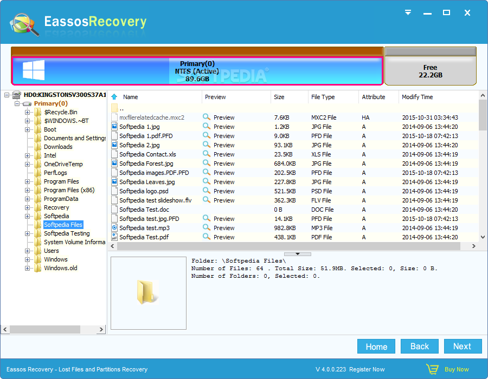Collapse the details pane with the down arrow handle

(298, 254)
